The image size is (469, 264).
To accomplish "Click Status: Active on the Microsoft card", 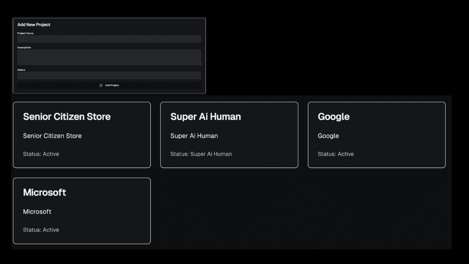I will [x=41, y=230].
